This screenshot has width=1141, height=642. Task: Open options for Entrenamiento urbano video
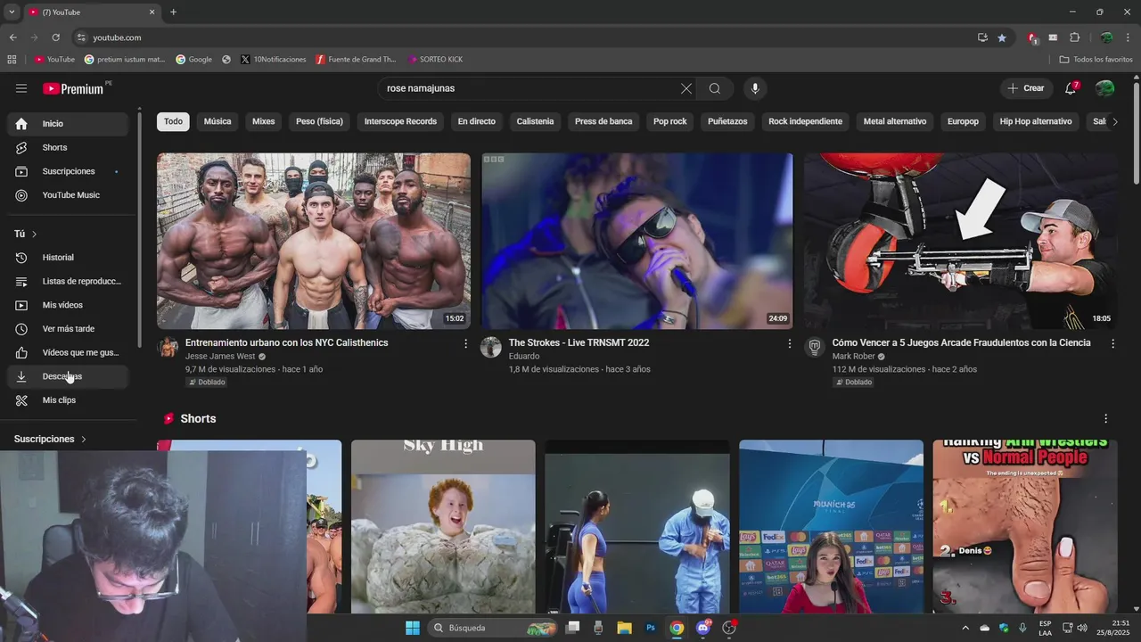pos(465,343)
